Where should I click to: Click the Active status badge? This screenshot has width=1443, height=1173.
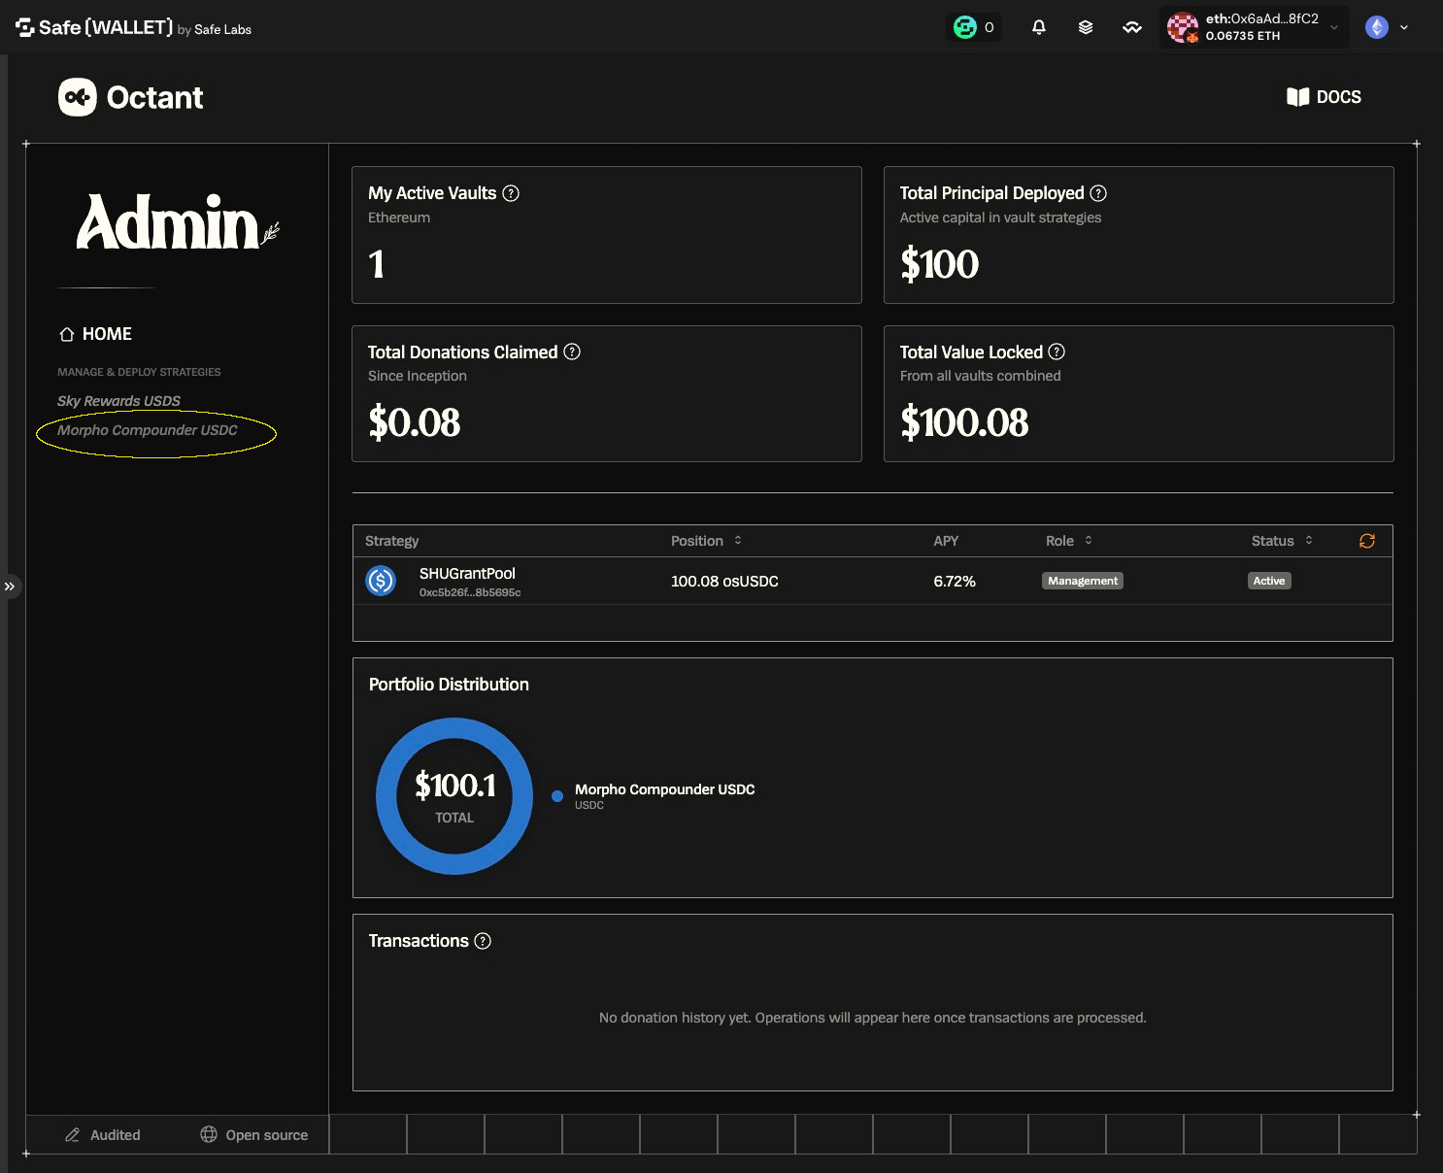tap(1269, 581)
